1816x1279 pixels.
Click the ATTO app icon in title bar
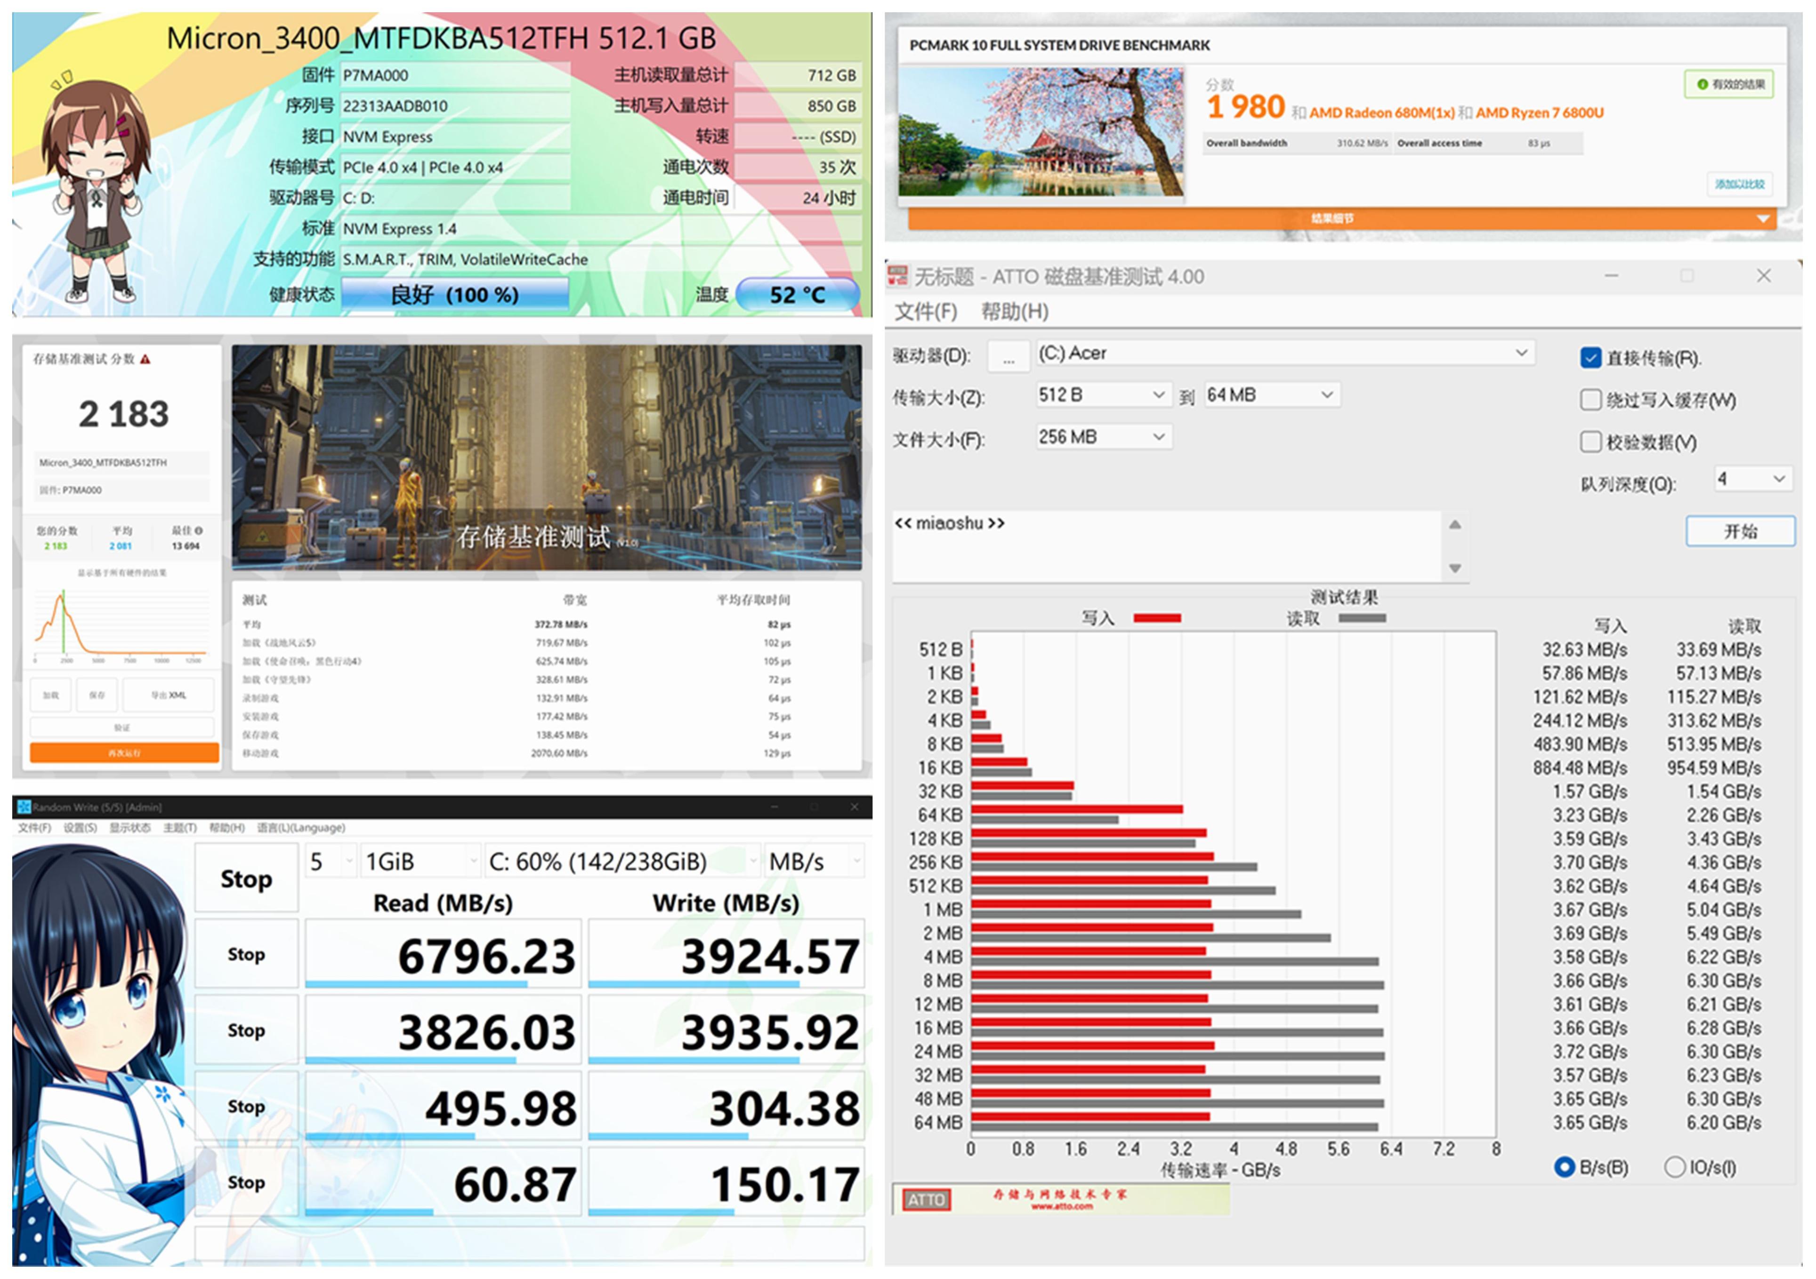click(x=898, y=276)
